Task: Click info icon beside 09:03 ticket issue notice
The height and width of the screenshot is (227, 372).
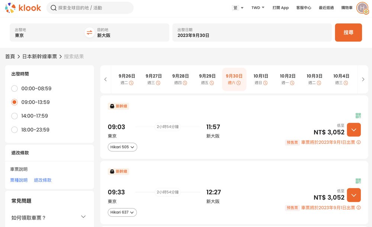Action: (x=359, y=142)
